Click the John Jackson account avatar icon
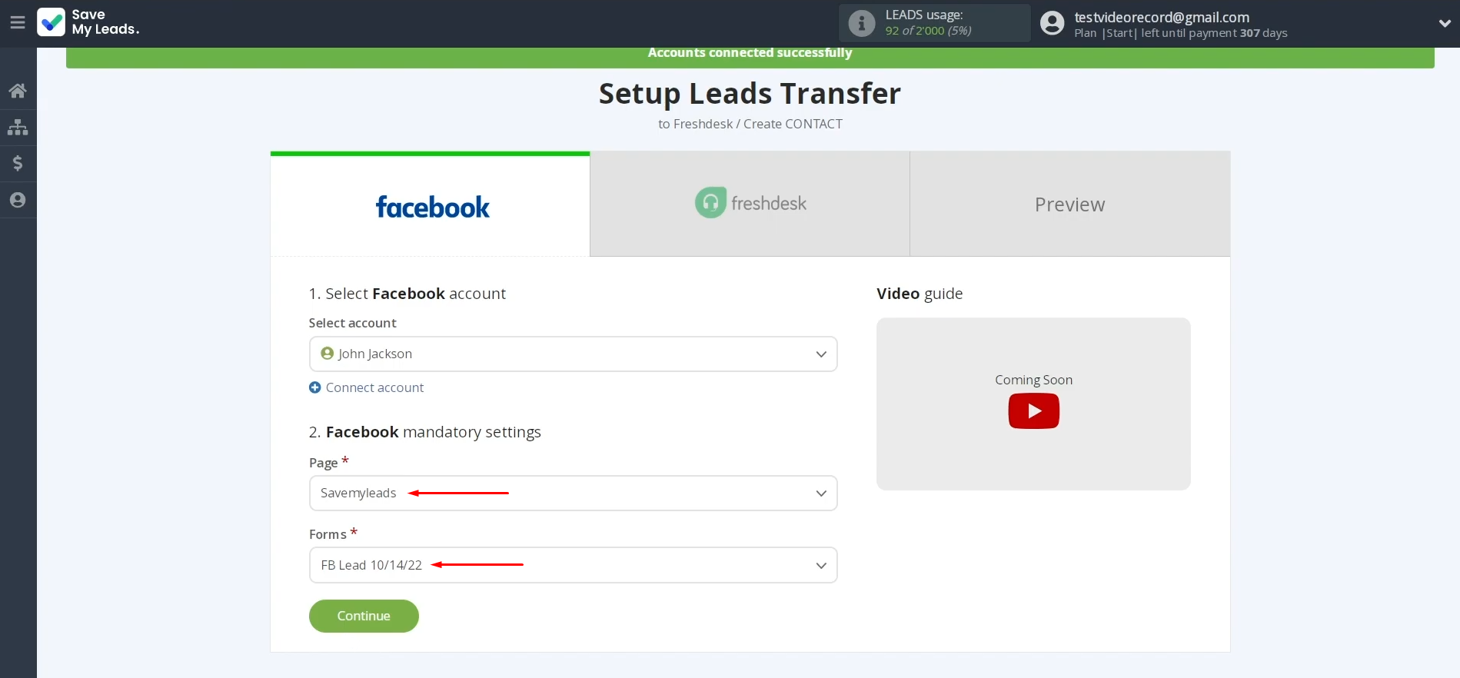The image size is (1460, 678). coord(327,353)
